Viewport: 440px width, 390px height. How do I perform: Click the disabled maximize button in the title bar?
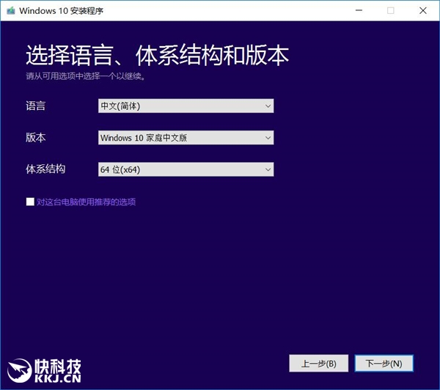(391, 11)
